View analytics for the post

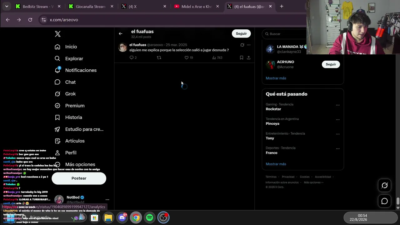217,57
